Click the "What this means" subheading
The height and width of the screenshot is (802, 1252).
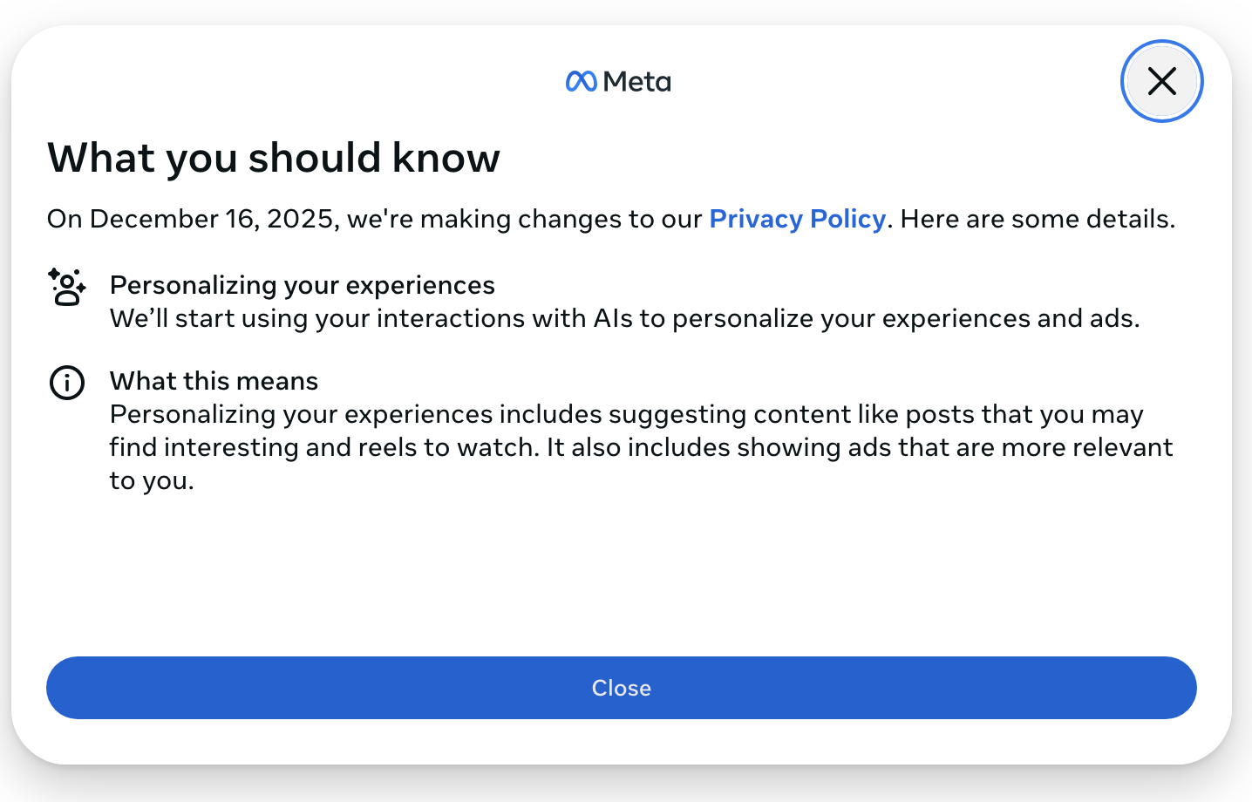pyautogui.click(x=214, y=381)
